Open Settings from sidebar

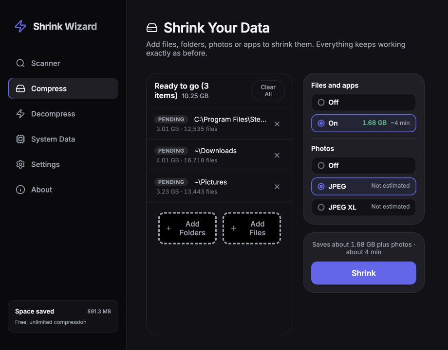[63, 164]
